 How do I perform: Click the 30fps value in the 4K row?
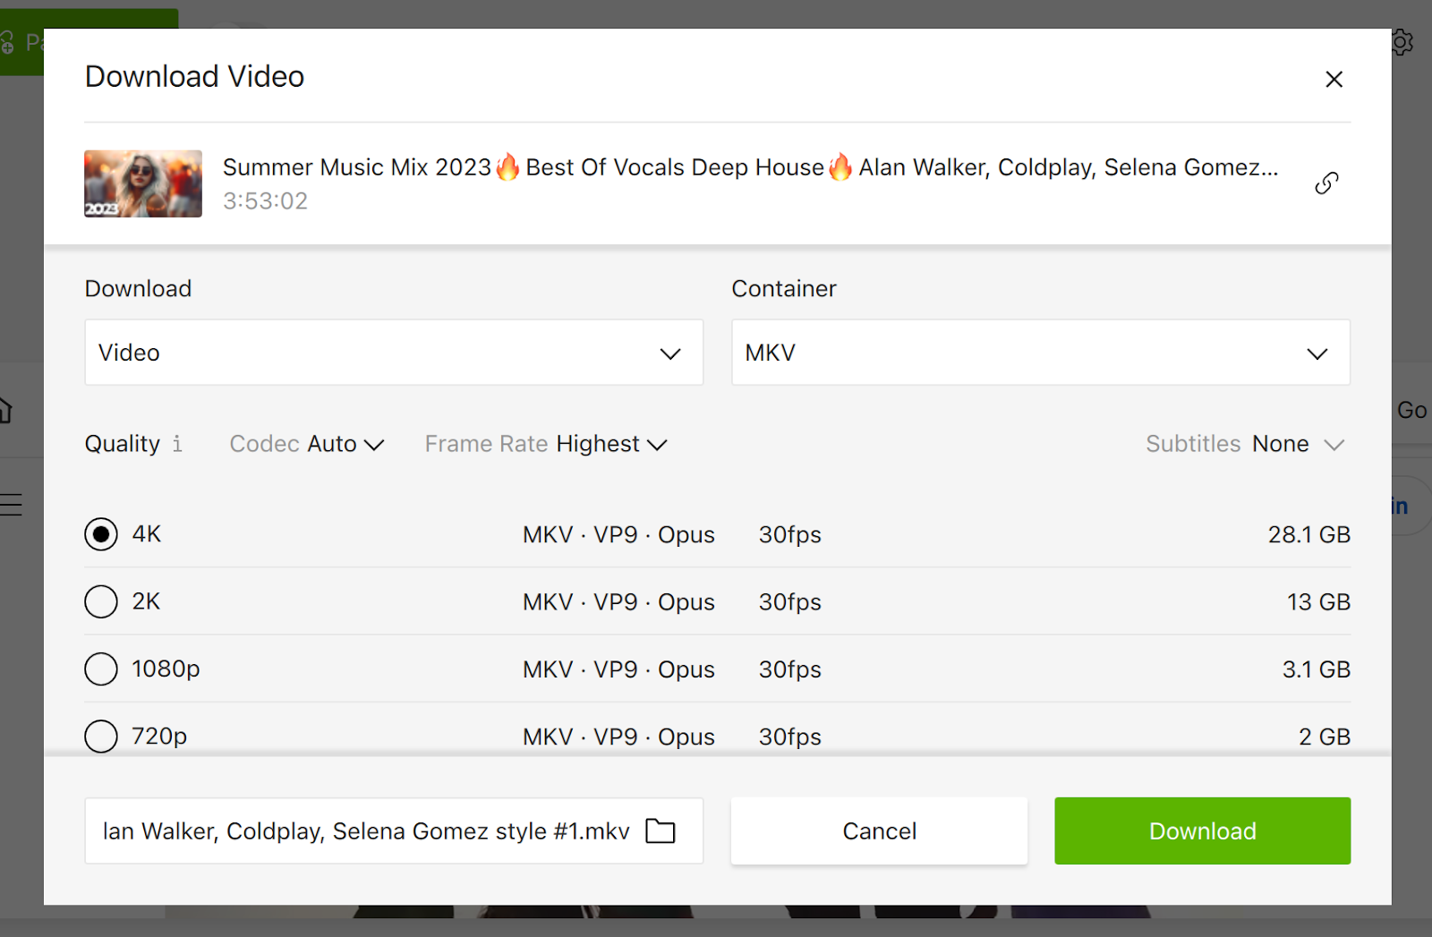pos(790,534)
